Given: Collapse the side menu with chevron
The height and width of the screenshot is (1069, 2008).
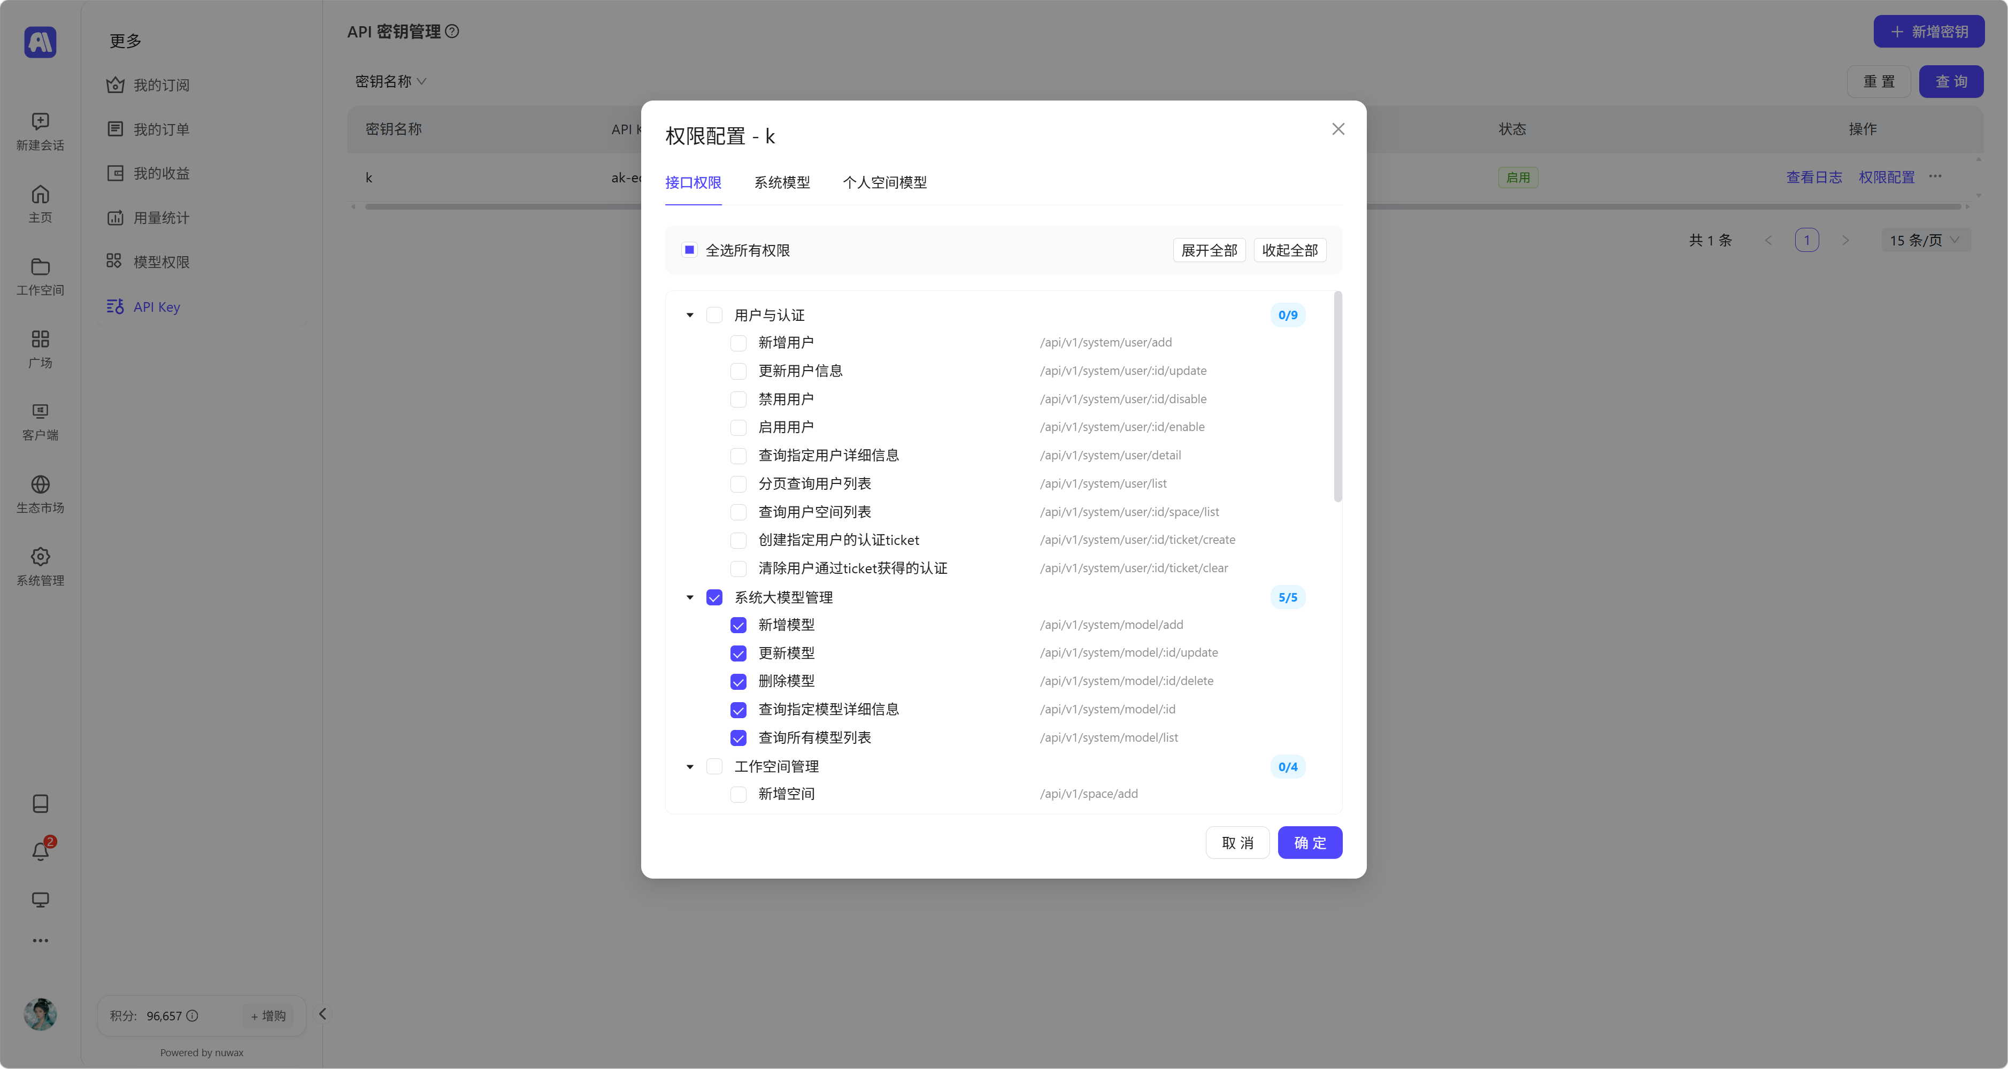Looking at the screenshot, I should (322, 1014).
